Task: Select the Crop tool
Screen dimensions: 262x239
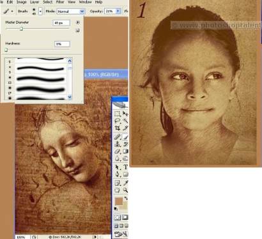Action: [117, 128]
